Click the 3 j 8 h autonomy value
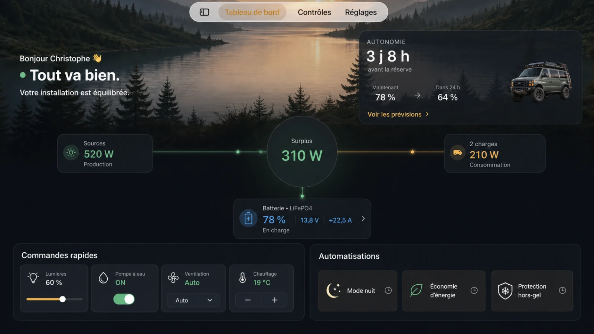Screen dimensions: 594x334 (x=388, y=56)
